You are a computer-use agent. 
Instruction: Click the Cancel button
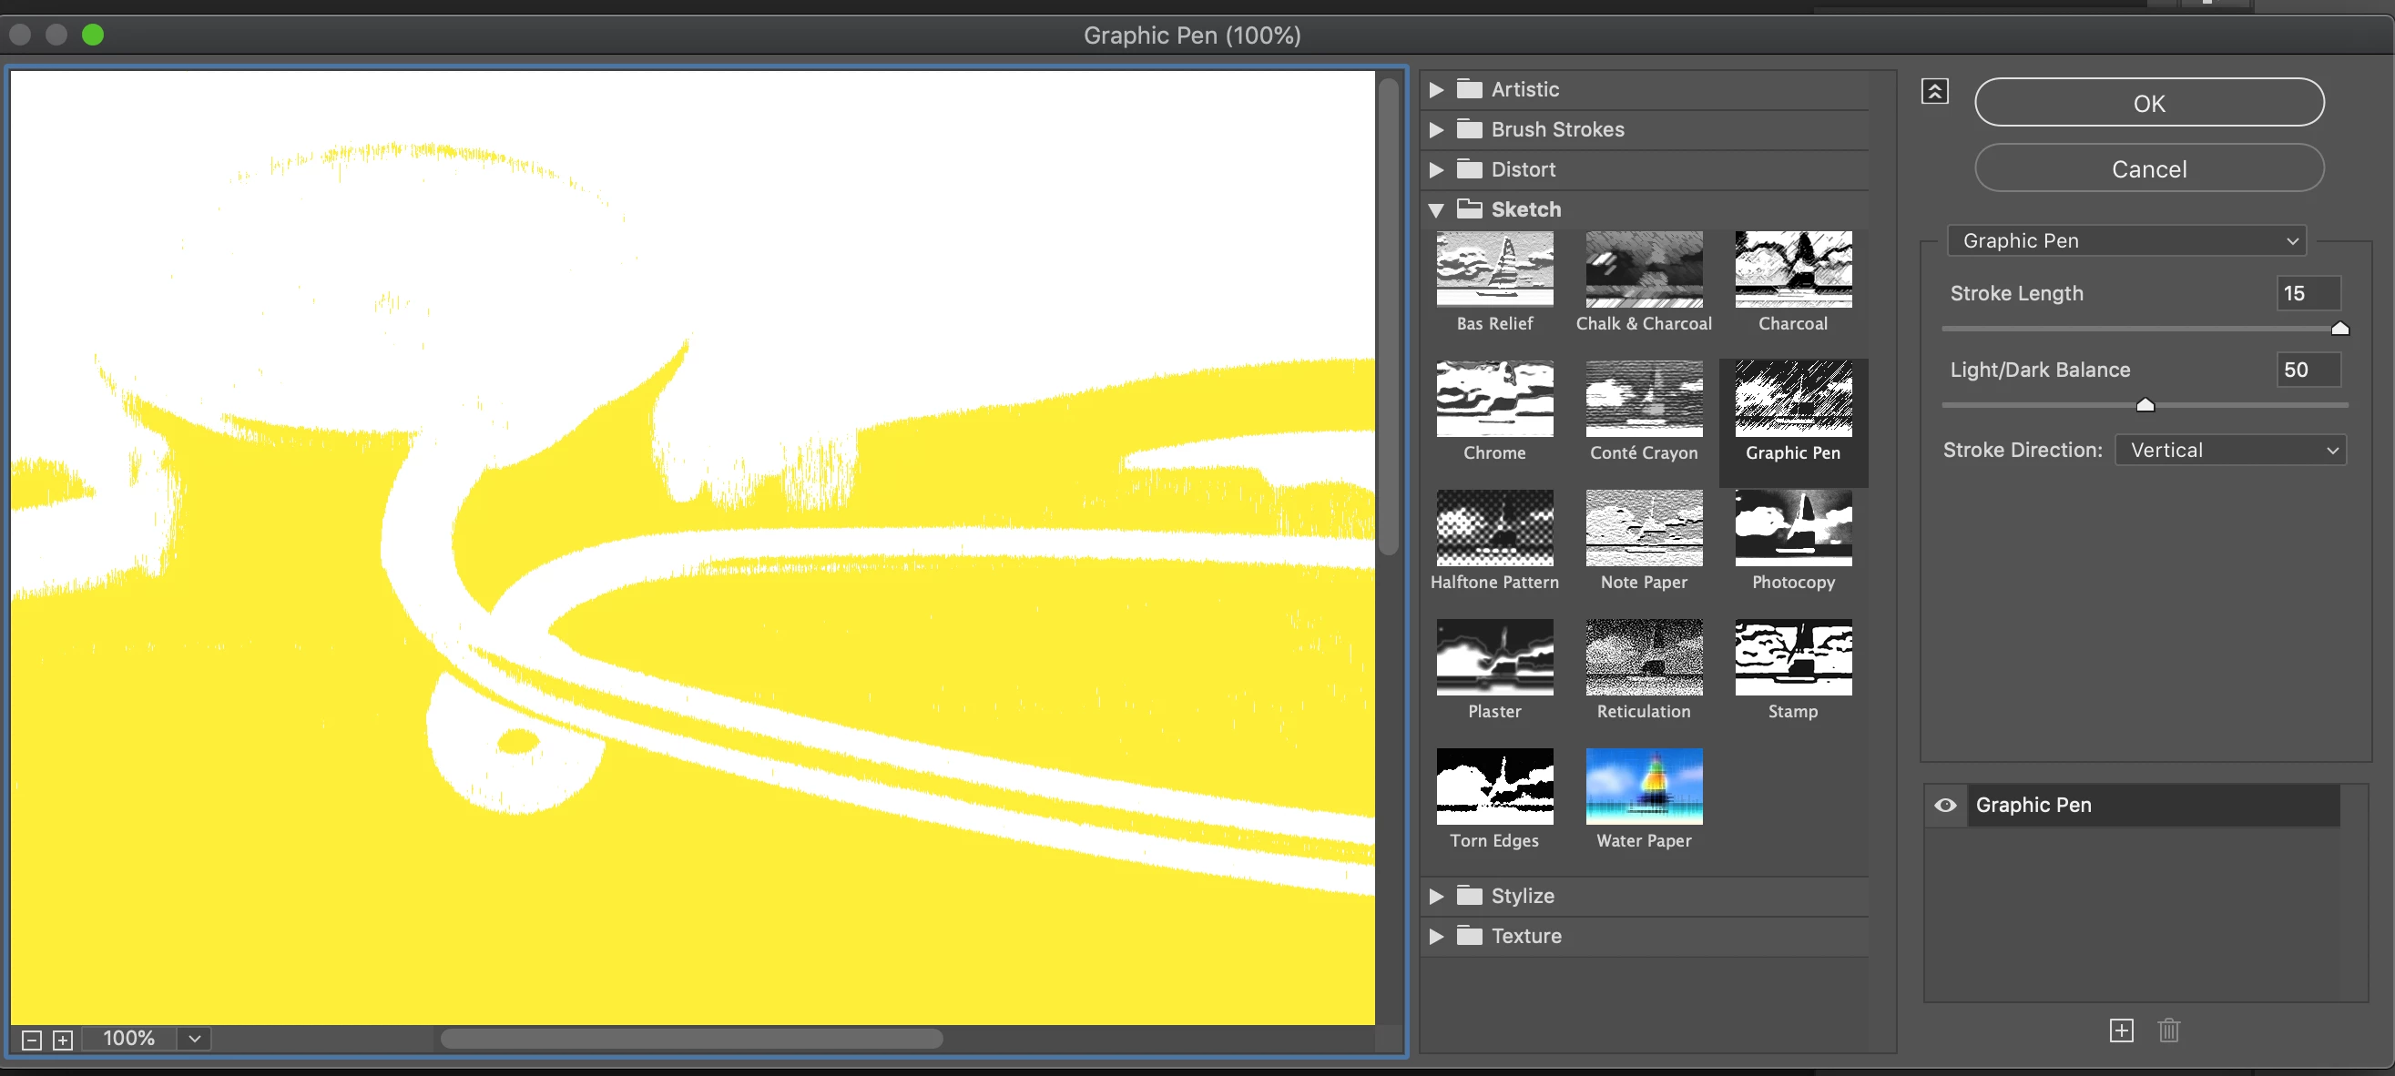pos(2147,168)
